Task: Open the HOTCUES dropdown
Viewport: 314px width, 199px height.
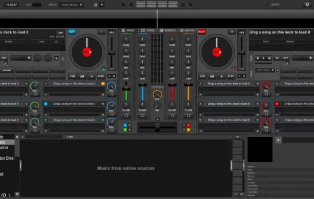Action: point(265,70)
